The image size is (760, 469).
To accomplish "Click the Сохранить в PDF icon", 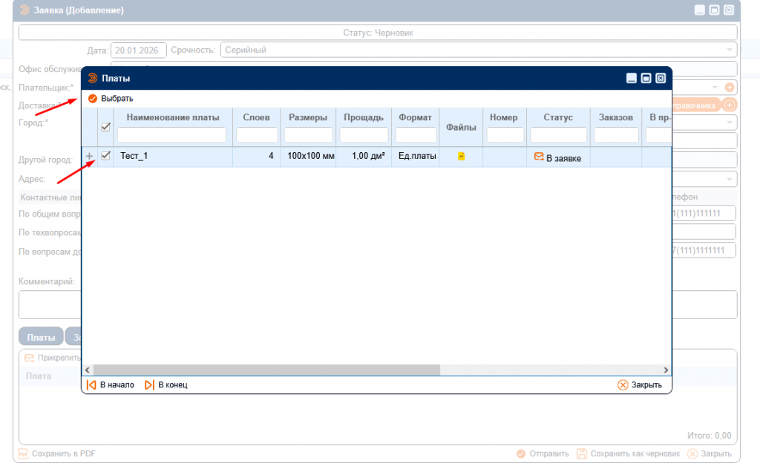I will click(x=23, y=453).
